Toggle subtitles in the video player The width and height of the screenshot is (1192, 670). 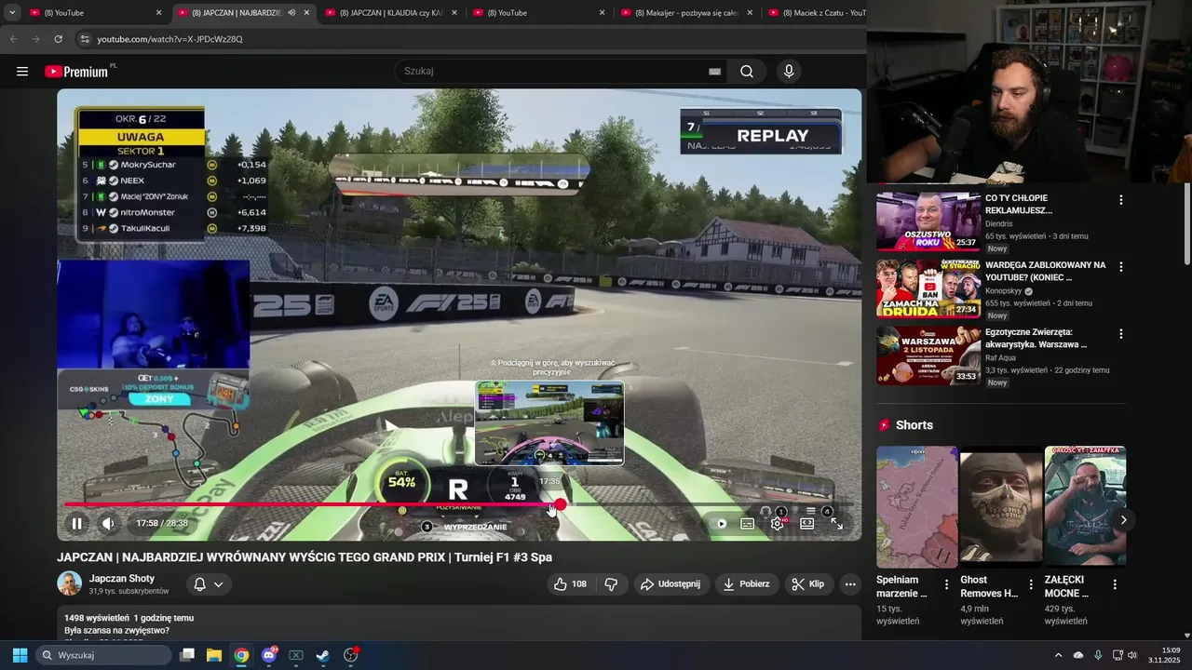tap(747, 524)
